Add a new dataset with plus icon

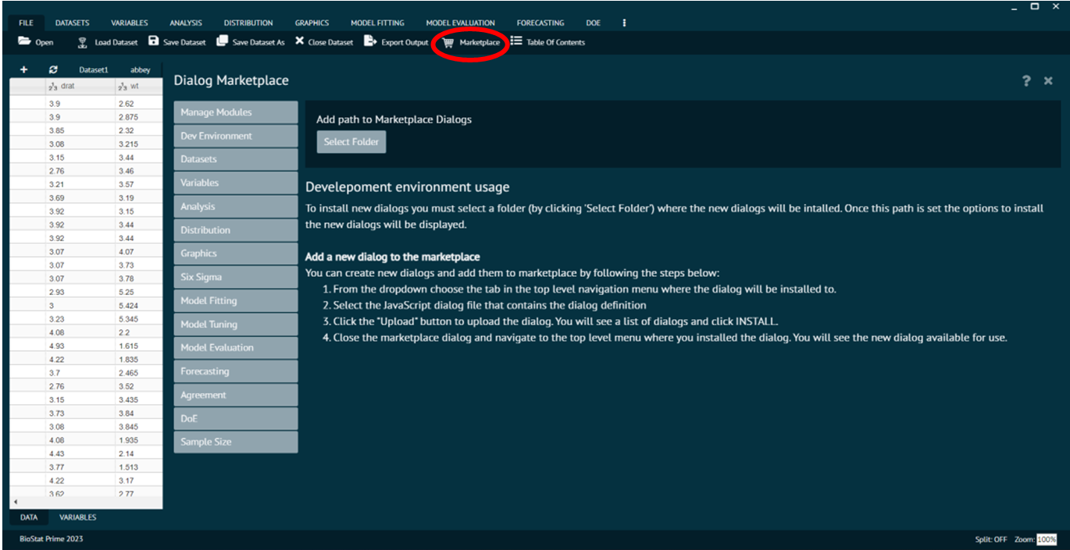point(23,69)
